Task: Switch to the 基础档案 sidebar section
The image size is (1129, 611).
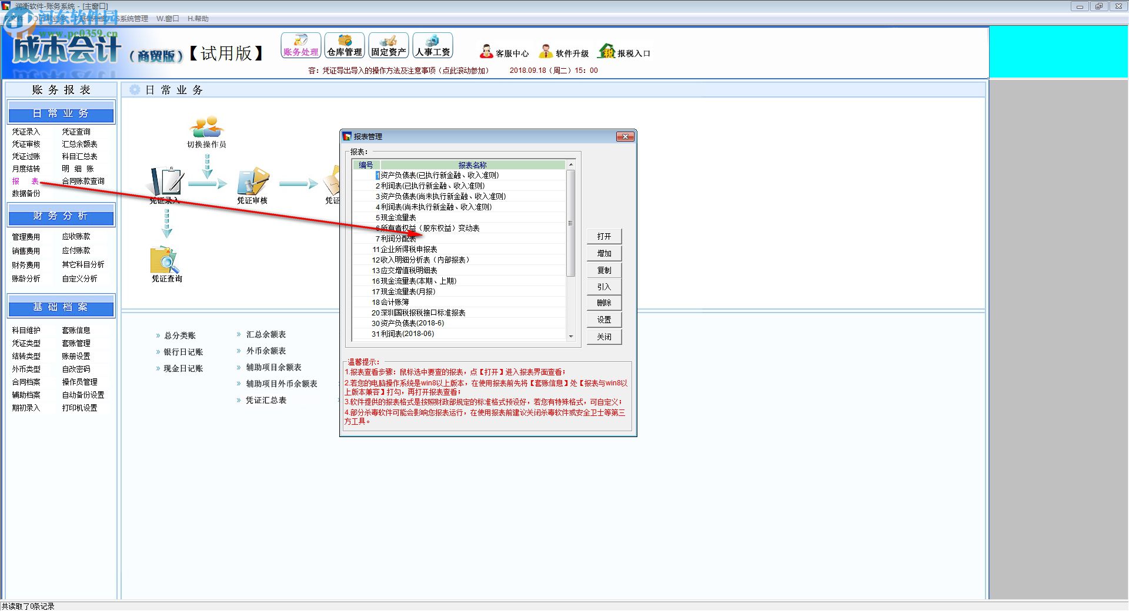Action: pyautogui.click(x=61, y=307)
